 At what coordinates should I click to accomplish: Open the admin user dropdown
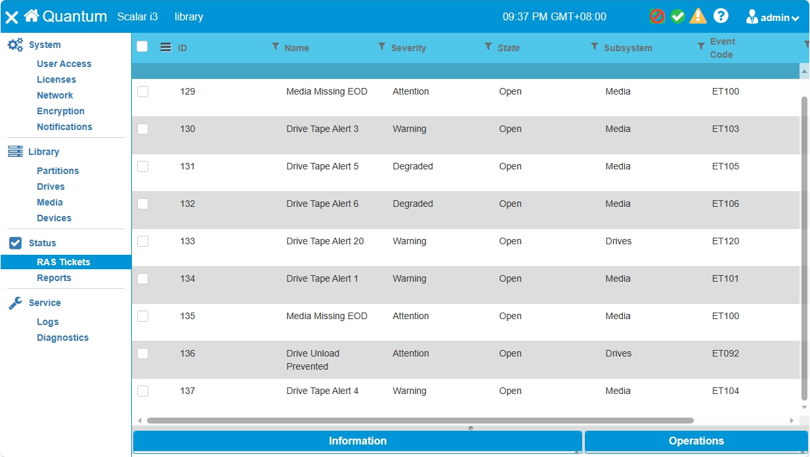pyautogui.click(x=773, y=18)
